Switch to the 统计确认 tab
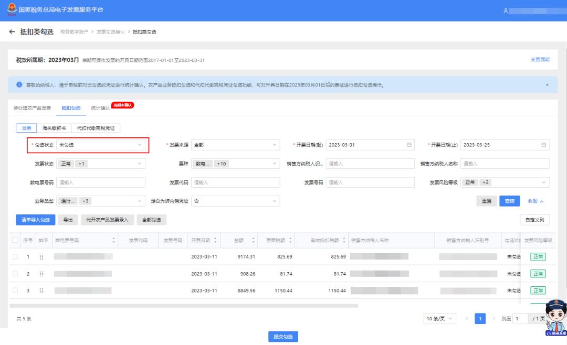 pos(100,109)
